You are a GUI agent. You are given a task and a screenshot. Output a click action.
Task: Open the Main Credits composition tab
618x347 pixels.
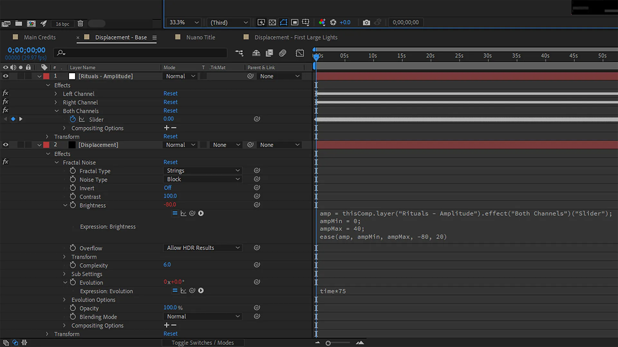[40, 37]
